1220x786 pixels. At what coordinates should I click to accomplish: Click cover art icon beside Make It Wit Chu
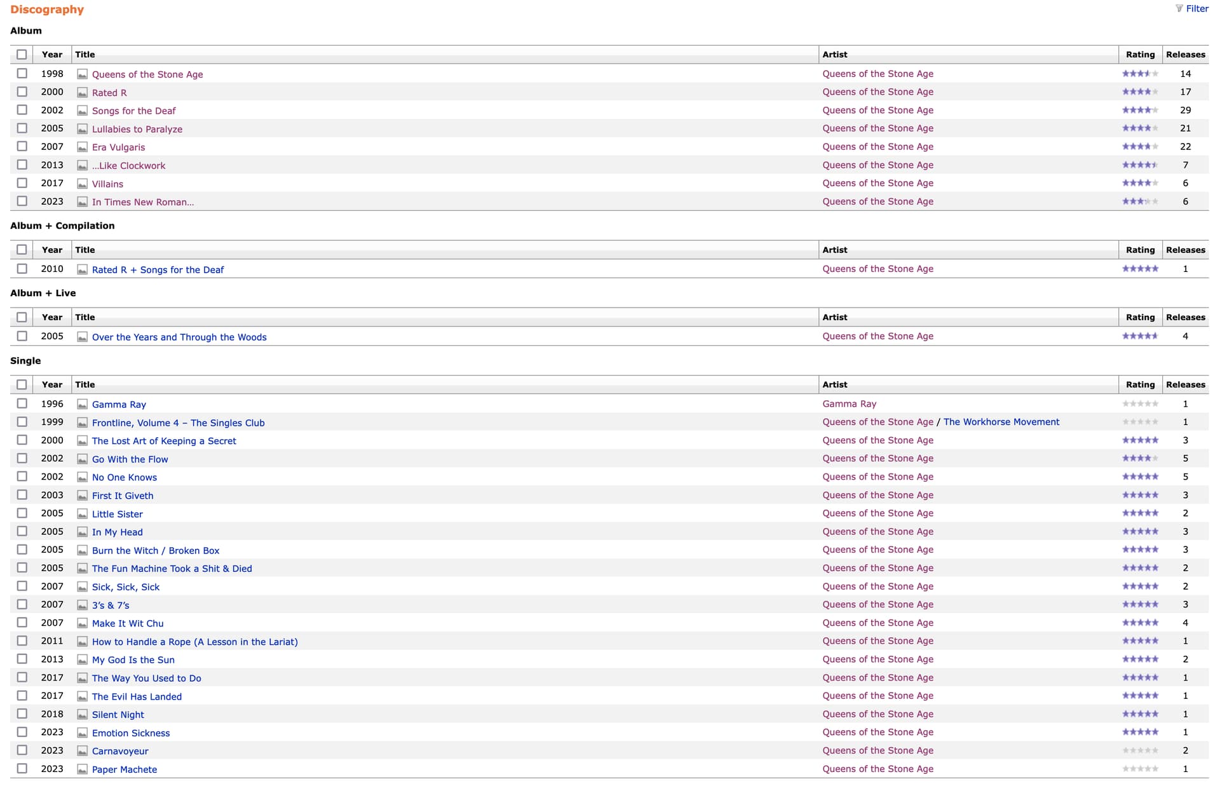click(82, 624)
